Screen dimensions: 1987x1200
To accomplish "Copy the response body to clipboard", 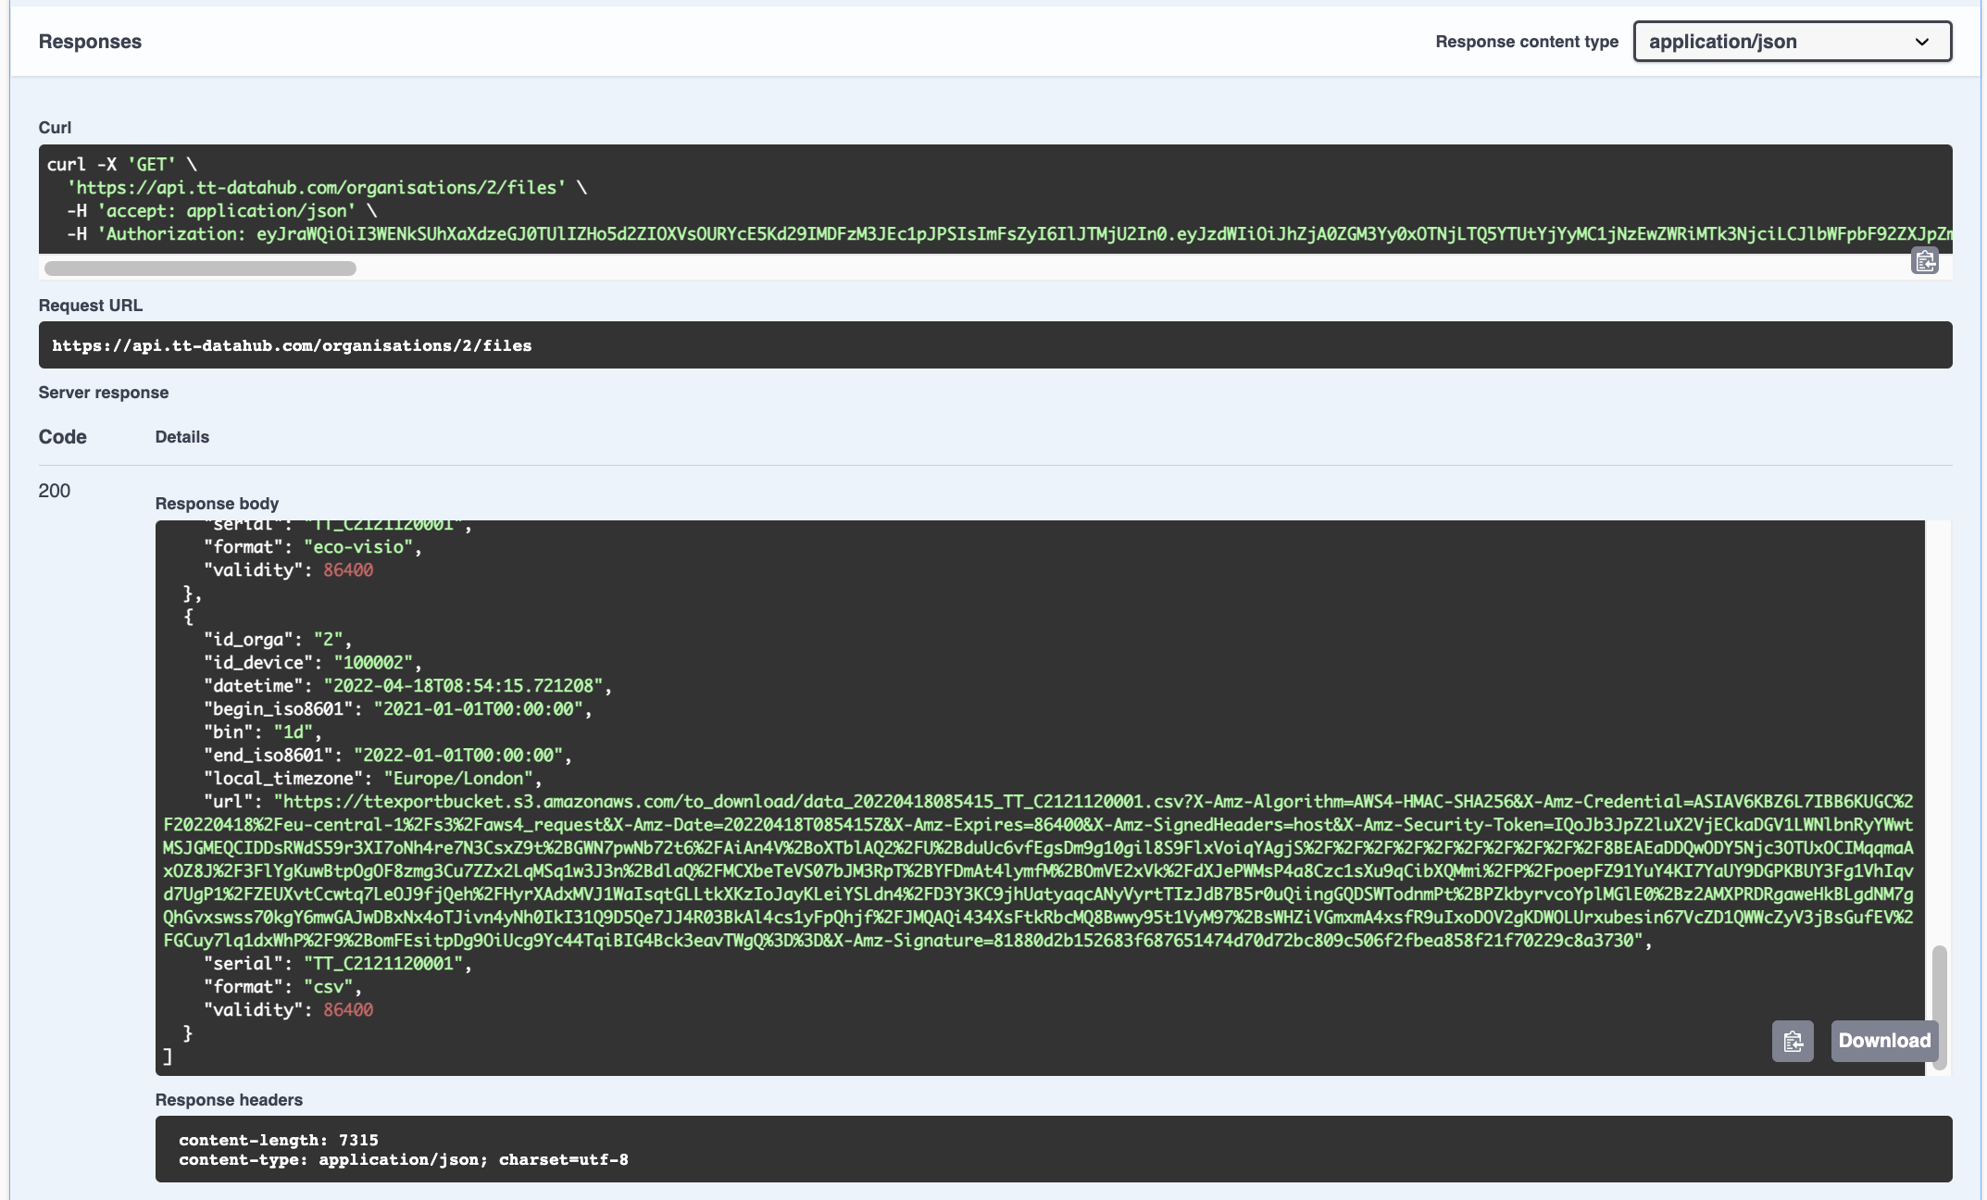I will coord(1793,1042).
